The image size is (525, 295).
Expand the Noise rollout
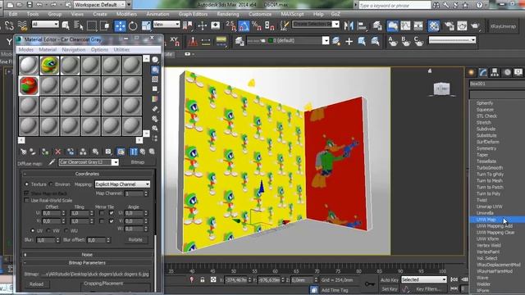point(87,255)
